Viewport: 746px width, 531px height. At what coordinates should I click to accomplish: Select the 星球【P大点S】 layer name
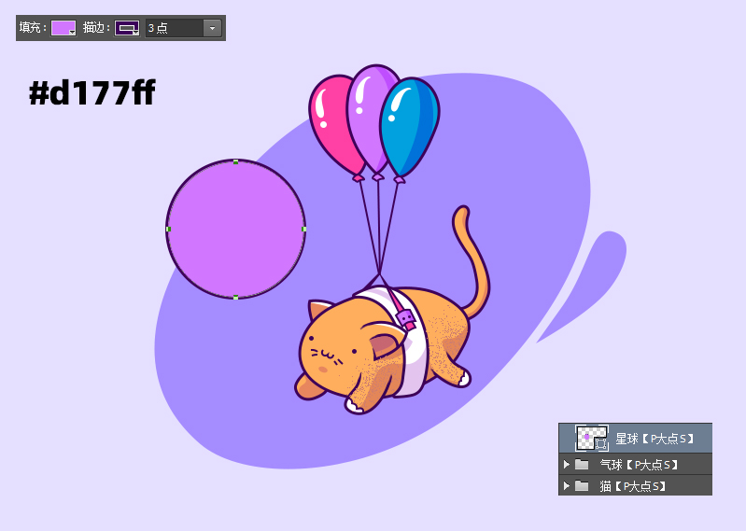[655, 439]
